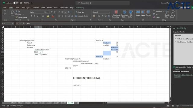Select column E header
The width and height of the screenshot is (193, 108).
[38, 27]
